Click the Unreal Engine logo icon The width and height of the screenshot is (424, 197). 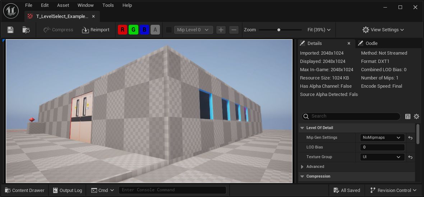tap(11, 11)
